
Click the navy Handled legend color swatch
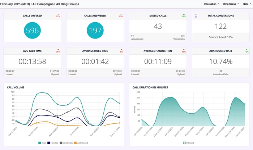pos(48,143)
